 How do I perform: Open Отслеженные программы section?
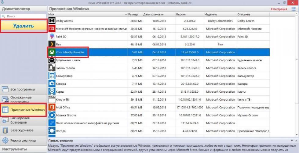pos(23,99)
